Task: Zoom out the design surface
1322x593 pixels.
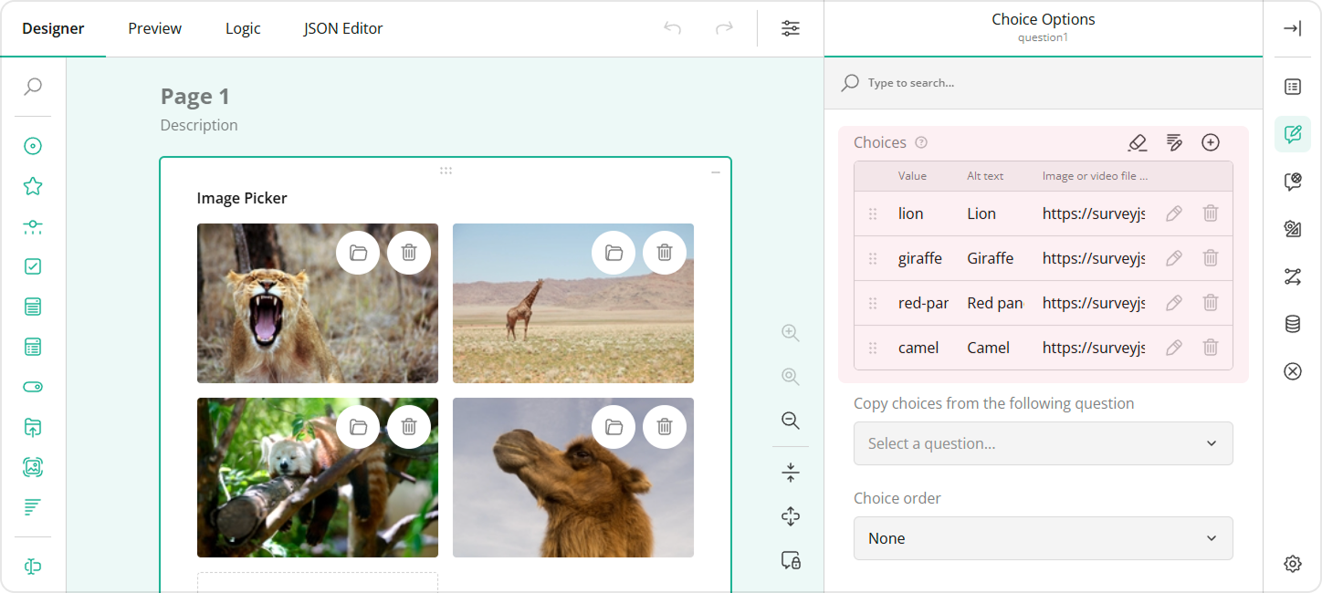Action: pyautogui.click(x=790, y=421)
